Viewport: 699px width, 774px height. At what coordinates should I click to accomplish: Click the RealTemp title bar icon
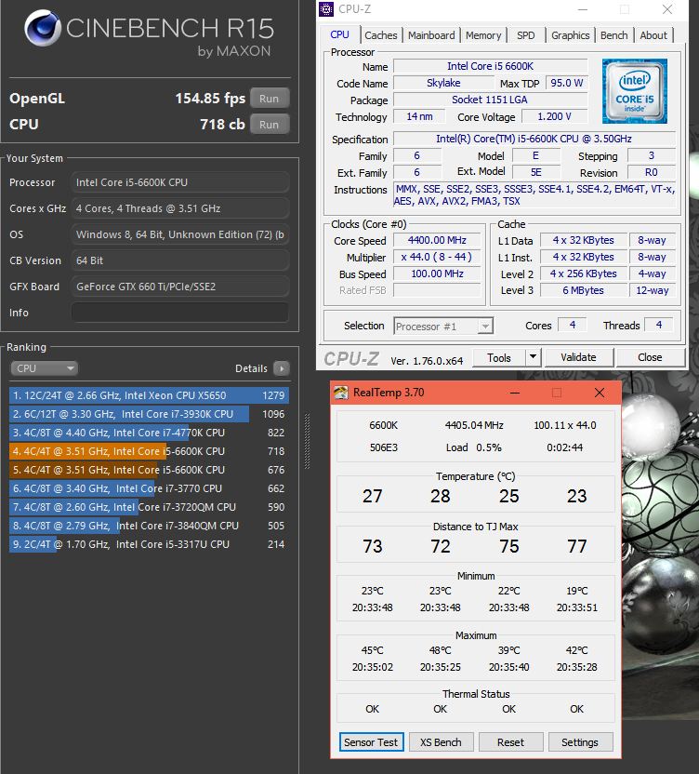click(x=341, y=393)
